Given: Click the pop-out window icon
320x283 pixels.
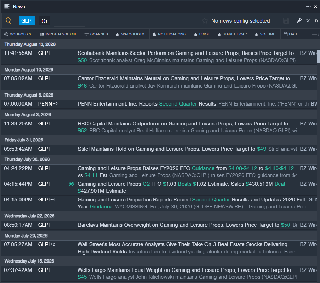Looking at the screenshot, I should (316, 21).
